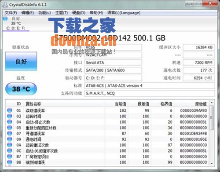The image size is (220, 172).
Task: Click the attribute list scroll up arrow
Action: click(x=212, y=103)
